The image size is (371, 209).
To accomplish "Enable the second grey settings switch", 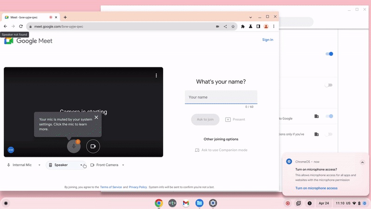I will [329, 85].
